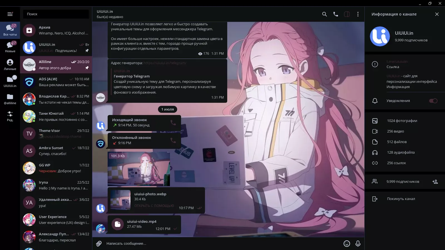Open the three-dot chat options menu
This screenshot has width=445, height=250.
pos(358,14)
